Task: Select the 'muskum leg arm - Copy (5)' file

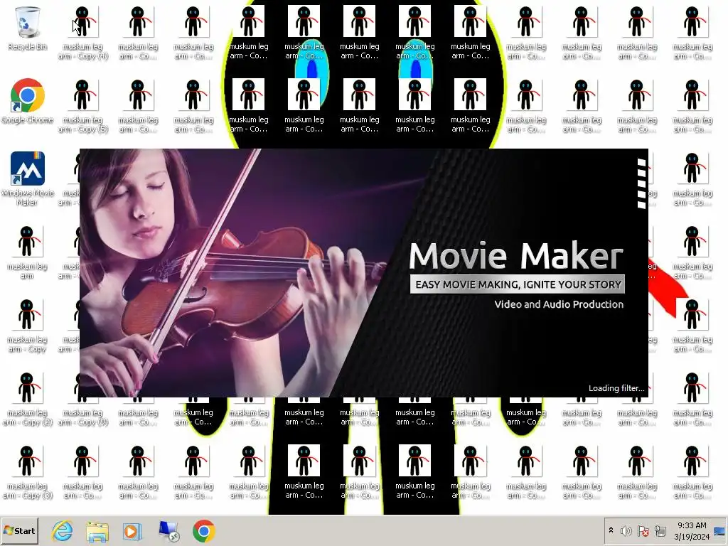Action: 83,106
